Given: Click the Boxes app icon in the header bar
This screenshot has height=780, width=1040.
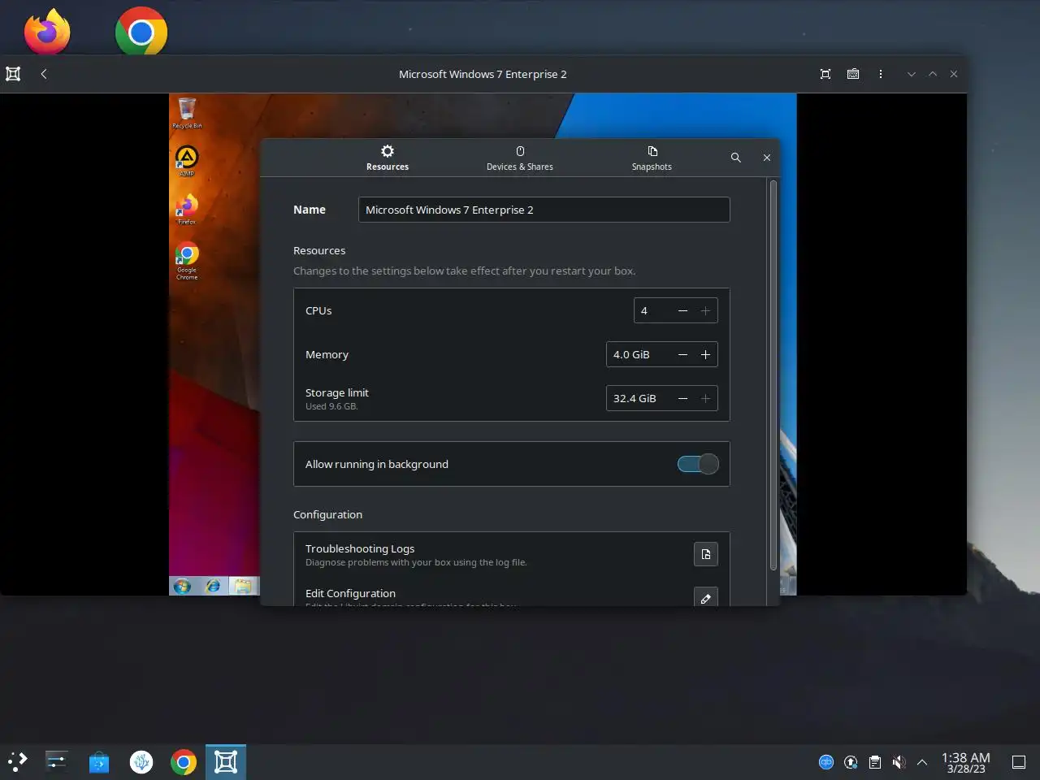Looking at the screenshot, I should click(x=13, y=74).
